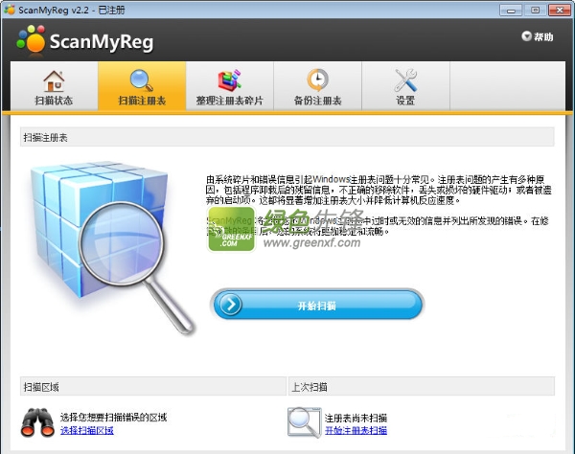This screenshot has height=454, width=575.
Task: Select the 扫描注册表 tab
Action: pos(142,86)
